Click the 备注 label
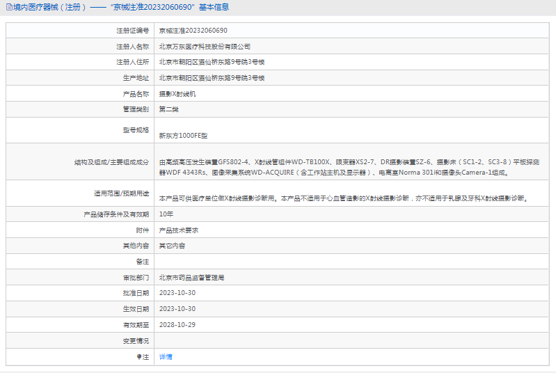Image resolution: width=556 pixels, height=373 pixels. (143, 262)
